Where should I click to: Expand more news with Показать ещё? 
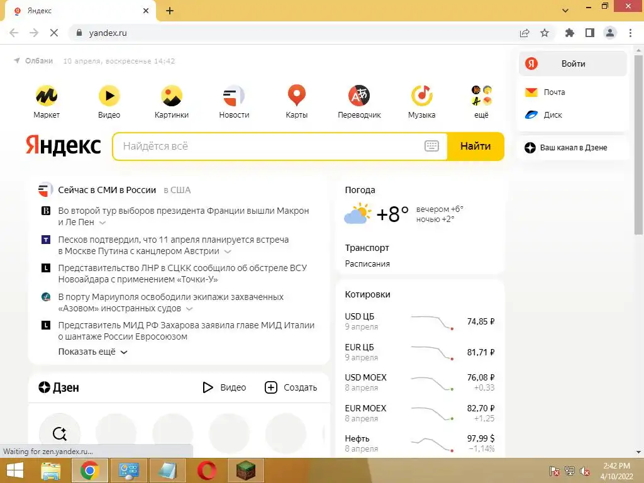93,352
